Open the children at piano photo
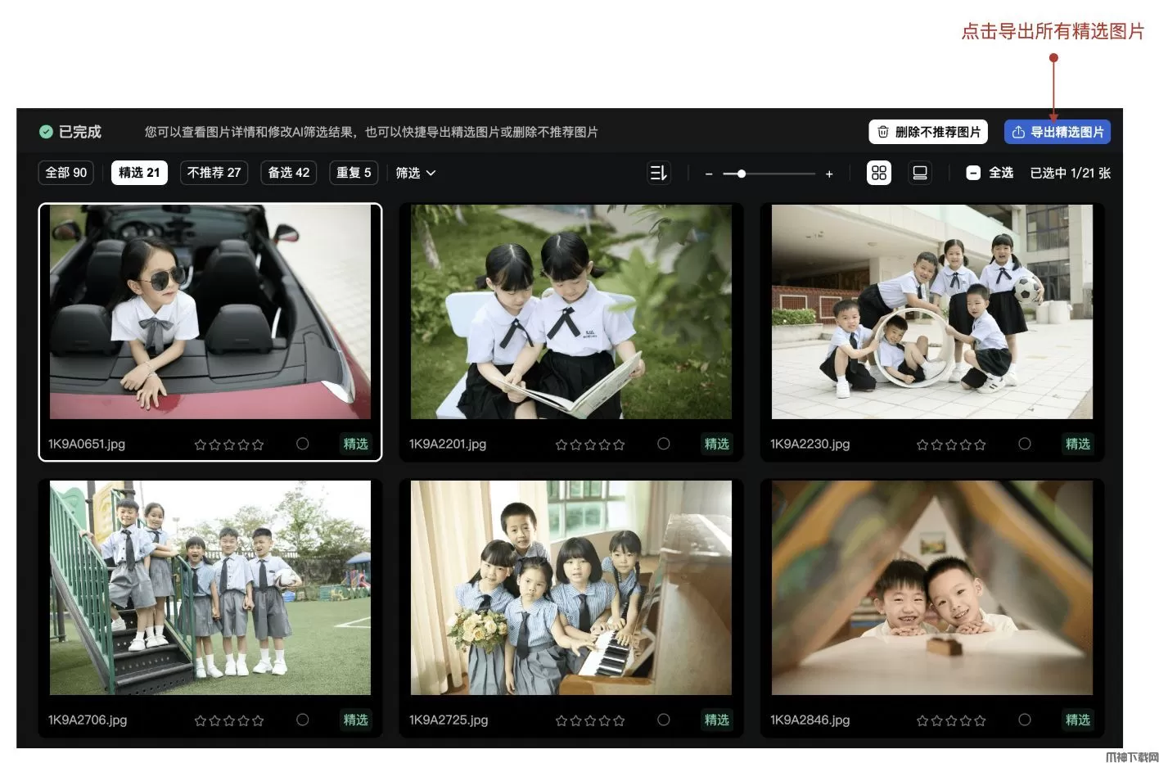Image resolution: width=1159 pixels, height=763 pixels. tap(571, 588)
